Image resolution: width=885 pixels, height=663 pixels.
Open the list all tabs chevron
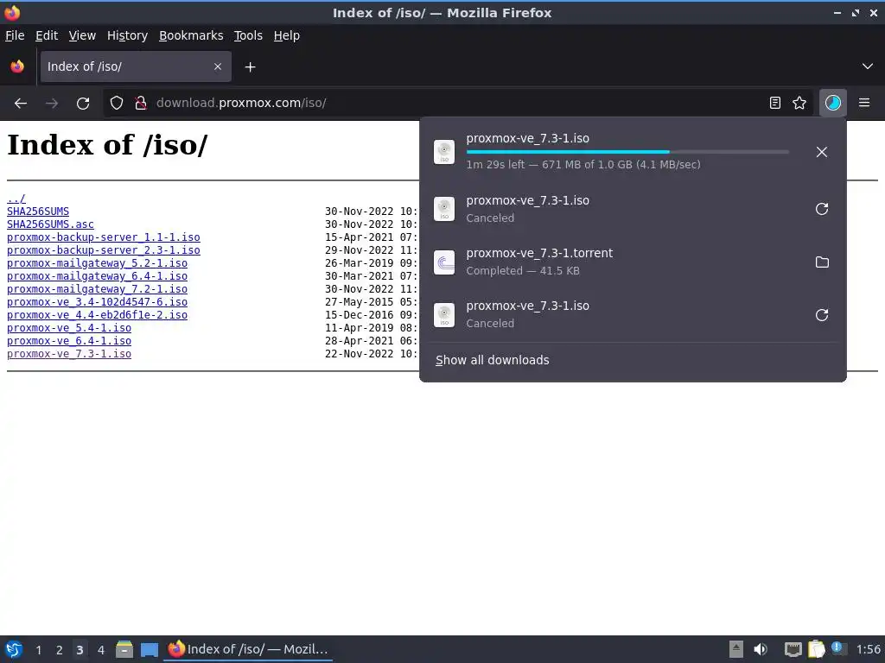coord(868,66)
